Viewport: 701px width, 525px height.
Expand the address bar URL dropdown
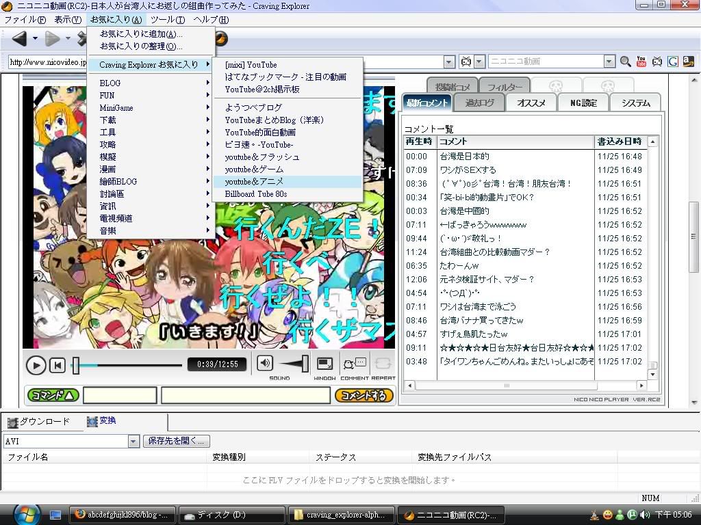click(449, 62)
